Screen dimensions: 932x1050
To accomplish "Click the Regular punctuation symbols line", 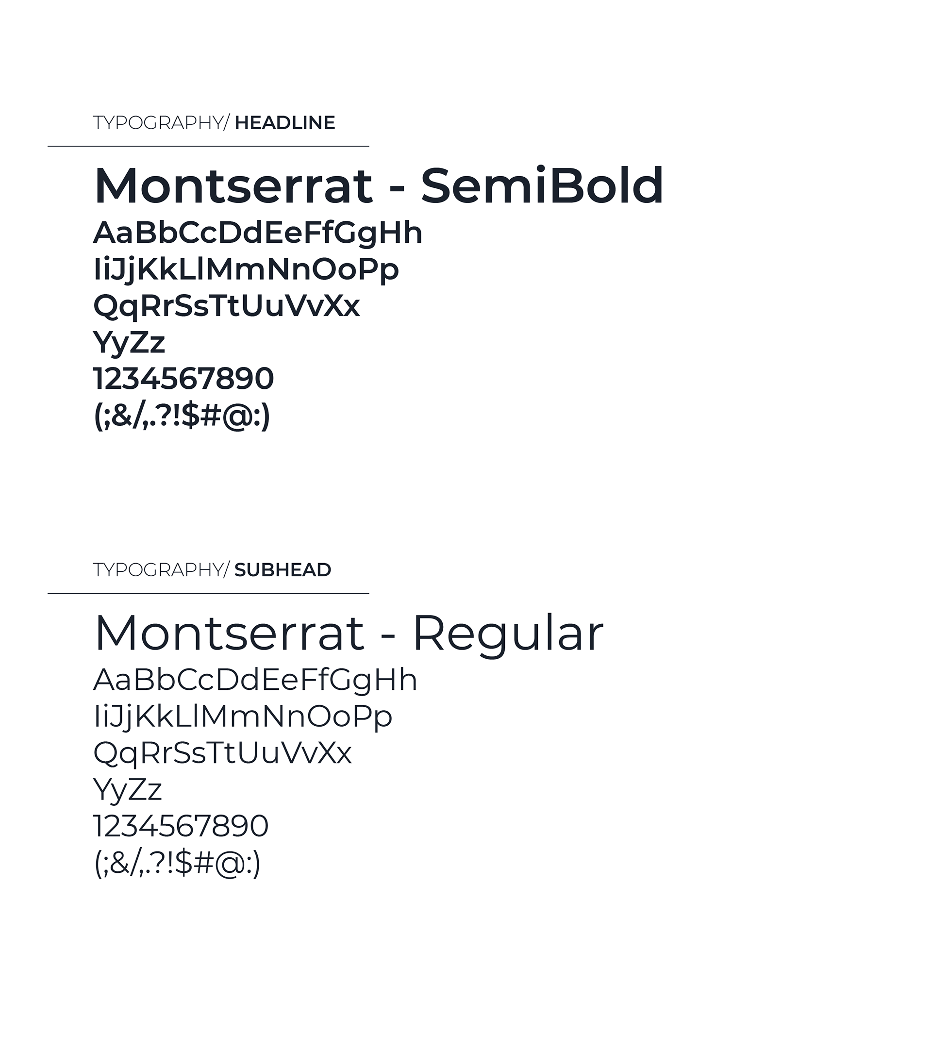I will 177,863.
